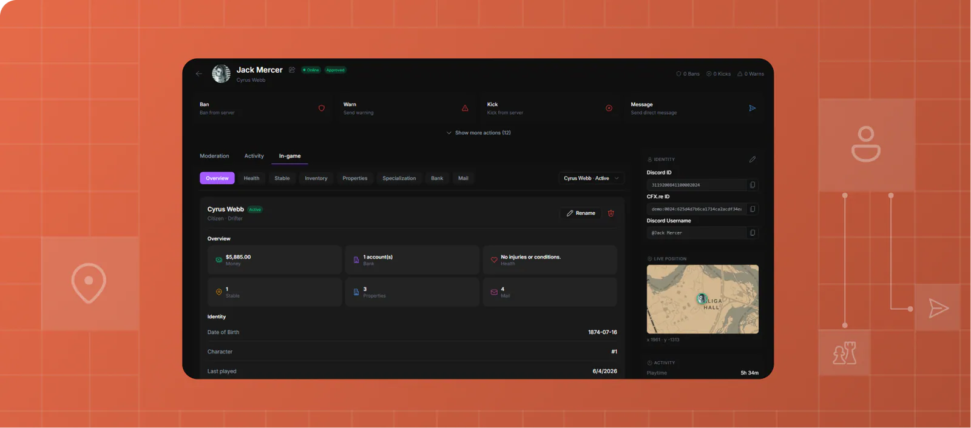Click the Active badge beside Cyrus Webb

255,210
